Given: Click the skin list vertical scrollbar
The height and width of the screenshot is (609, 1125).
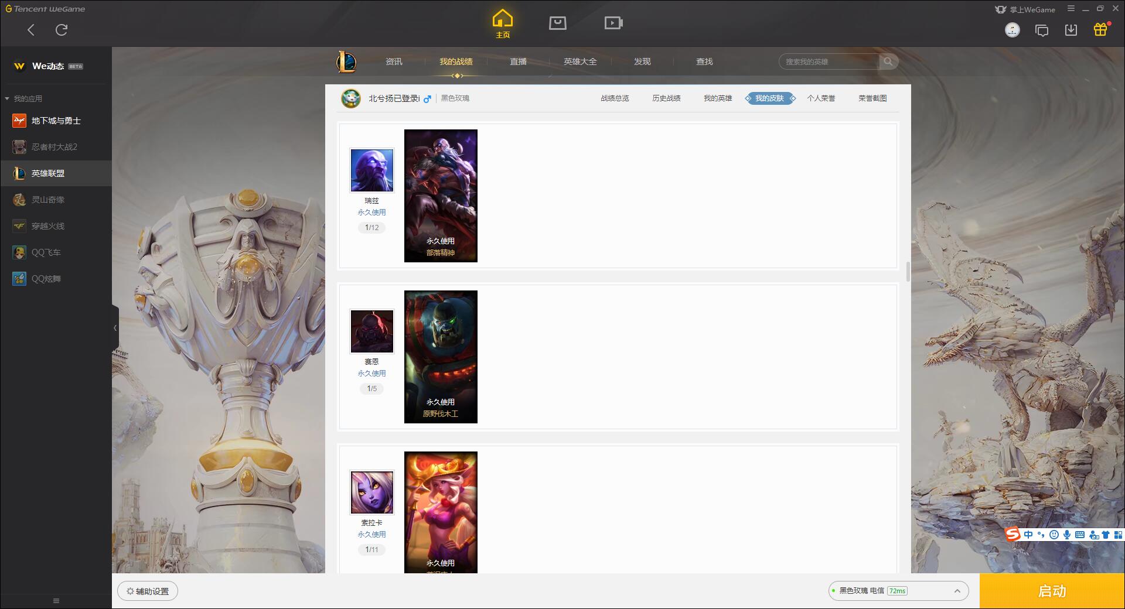Looking at the screenshot, I should point(908,271).
